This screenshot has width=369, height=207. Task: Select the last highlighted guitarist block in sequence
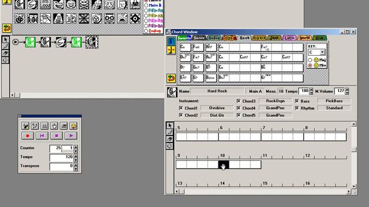pyautogui.click(x=92, y=42)
